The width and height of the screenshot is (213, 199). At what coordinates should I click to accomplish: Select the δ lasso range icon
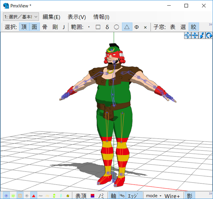click(x=107, y=27)
